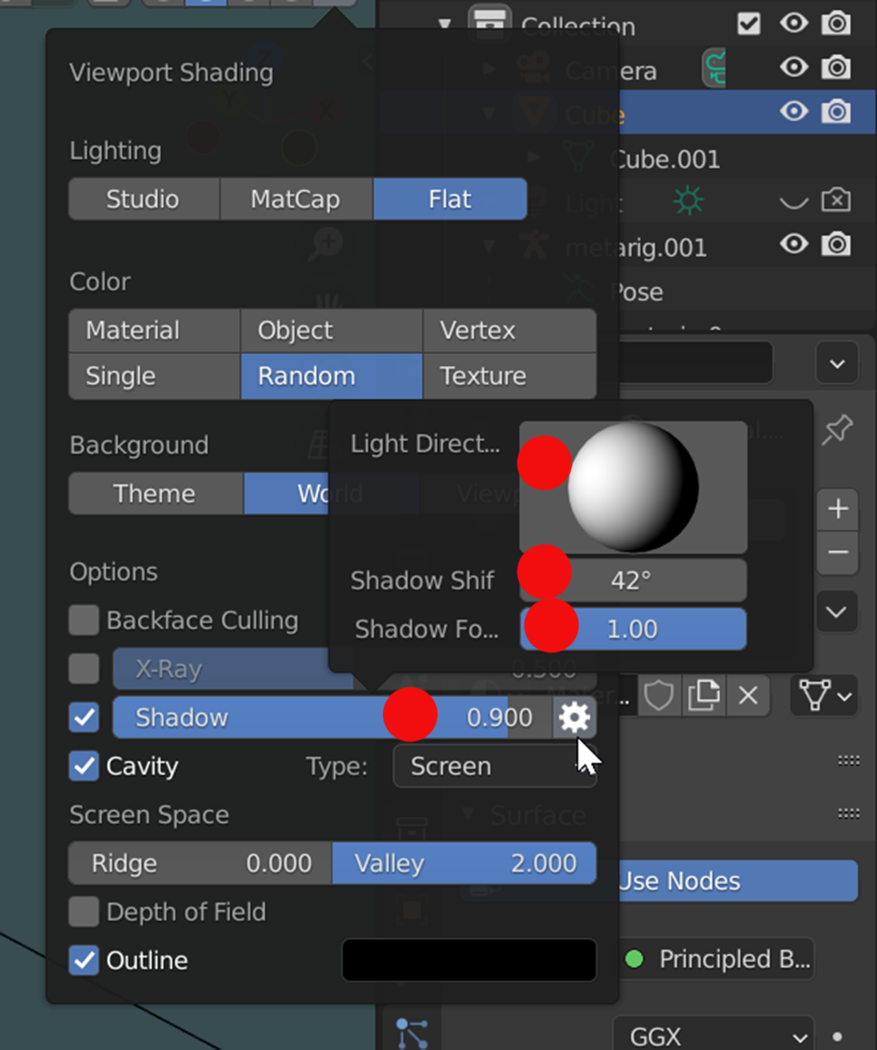
Task: Unlink material with the X icon
Action: point(748,696)
